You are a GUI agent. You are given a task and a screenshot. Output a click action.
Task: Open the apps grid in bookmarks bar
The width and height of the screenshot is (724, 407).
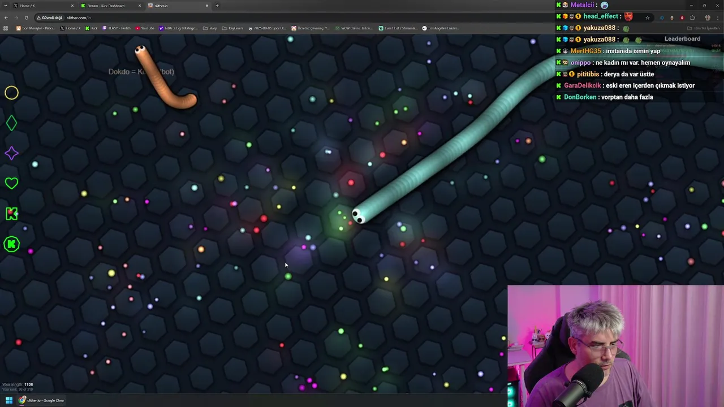(x=6, y=28)
